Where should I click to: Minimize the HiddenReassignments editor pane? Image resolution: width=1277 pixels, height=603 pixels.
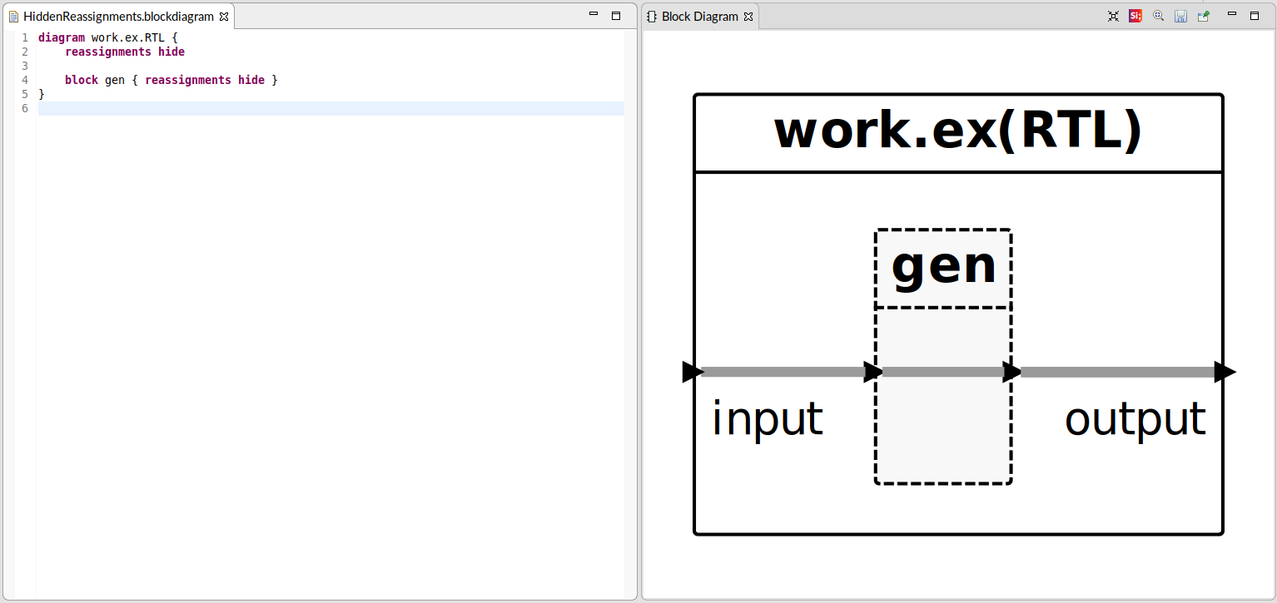(x=594, y=15)
